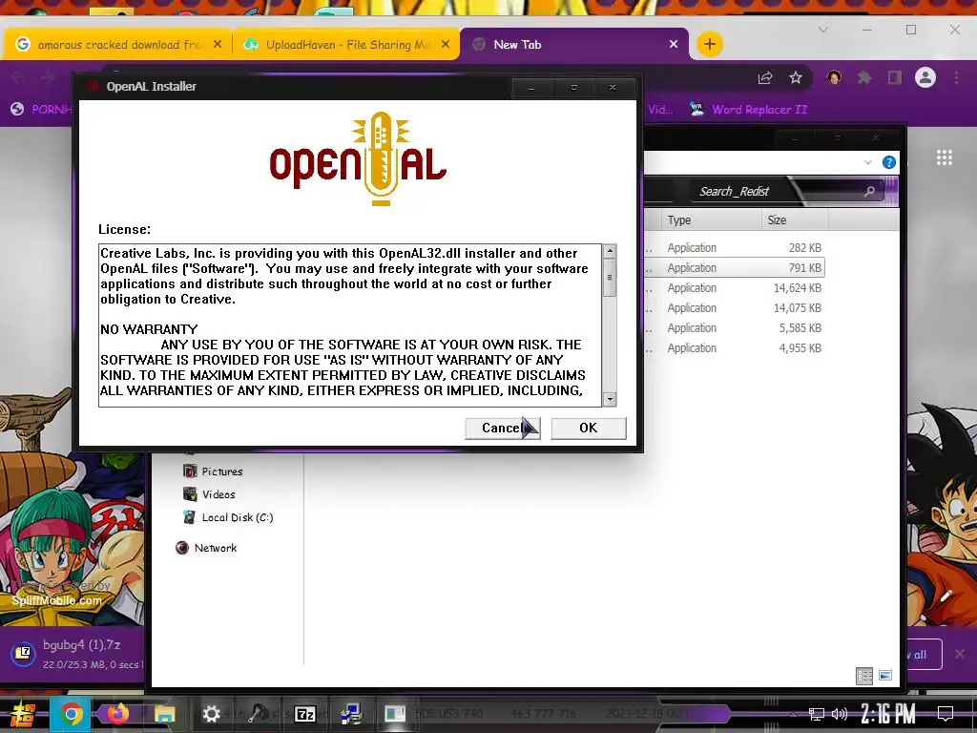The image size is (977, 733).
Task: Click Cancel in the OpenAL Installer
Action: (502, 429)
